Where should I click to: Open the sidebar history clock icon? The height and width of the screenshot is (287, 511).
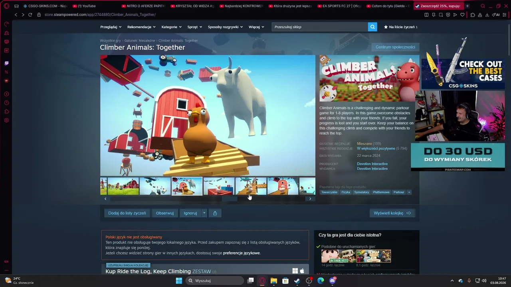[x=6, y=103]
